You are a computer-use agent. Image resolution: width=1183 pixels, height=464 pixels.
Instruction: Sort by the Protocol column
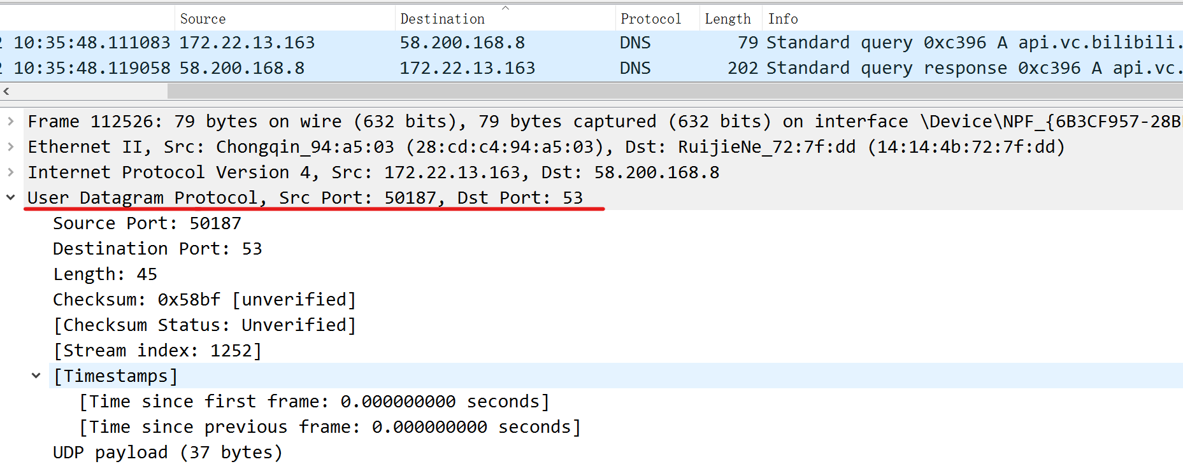[652, 18]
